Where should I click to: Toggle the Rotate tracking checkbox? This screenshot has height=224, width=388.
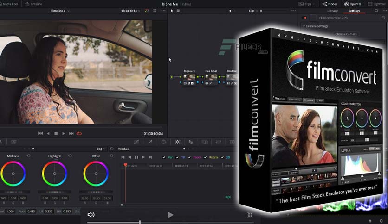pyautogui.click(x=205, y=157)
